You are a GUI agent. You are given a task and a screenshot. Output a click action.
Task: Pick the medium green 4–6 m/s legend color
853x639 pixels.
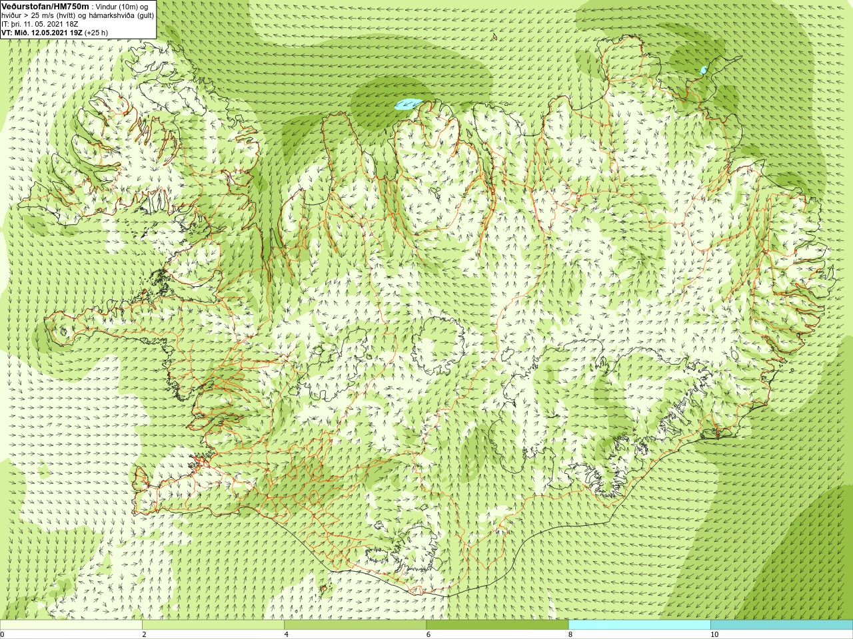(x=355, y=625)
